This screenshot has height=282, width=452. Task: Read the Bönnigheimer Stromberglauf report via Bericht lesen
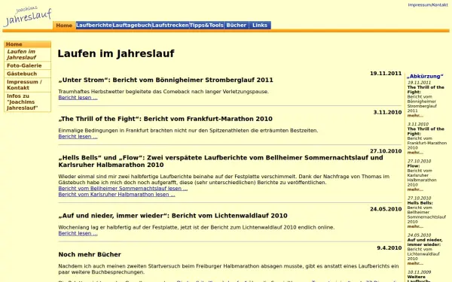click(x=78, y=98)
